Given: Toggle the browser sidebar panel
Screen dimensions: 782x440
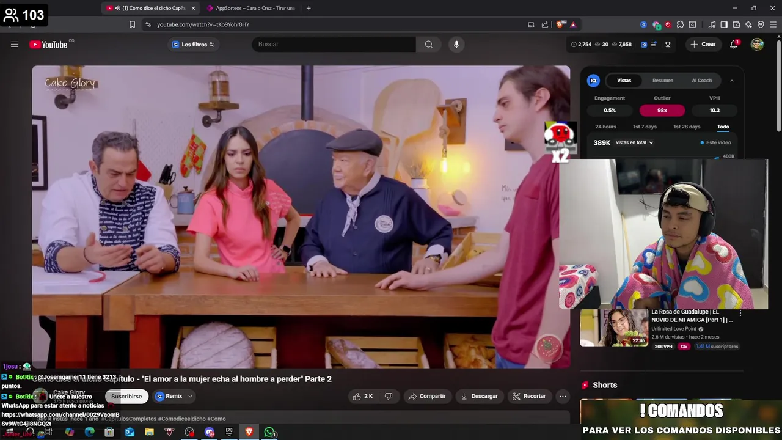Looking at the screenshot, I should pos(724,24).
